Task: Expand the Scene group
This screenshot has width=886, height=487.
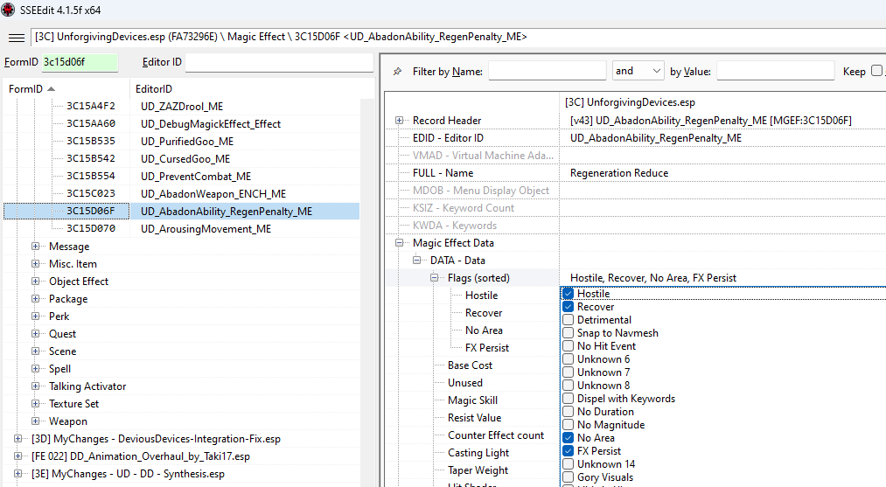Action: click(x=36, y=351)
